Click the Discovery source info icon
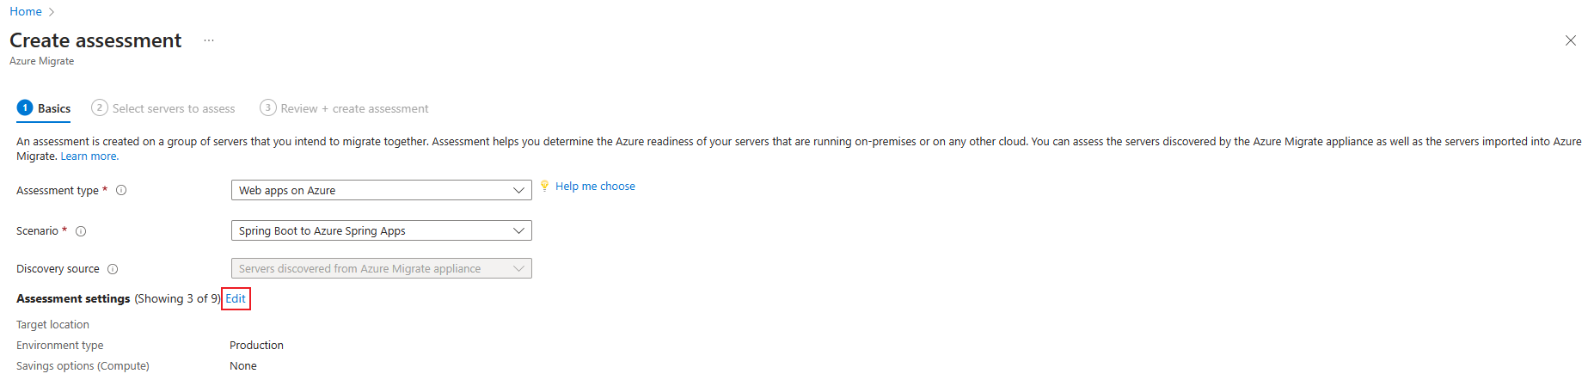 (x=113, y=269)
